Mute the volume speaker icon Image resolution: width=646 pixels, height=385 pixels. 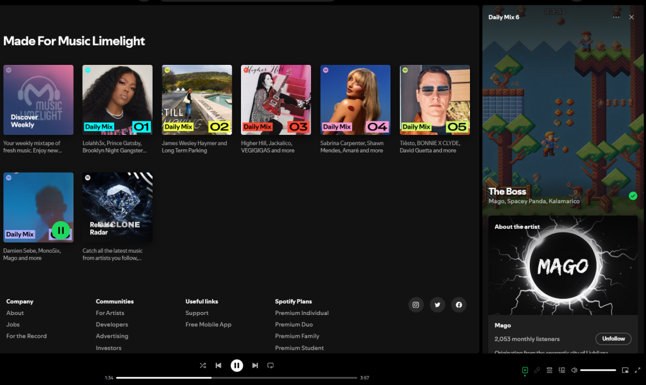click(x=574, y=371)
